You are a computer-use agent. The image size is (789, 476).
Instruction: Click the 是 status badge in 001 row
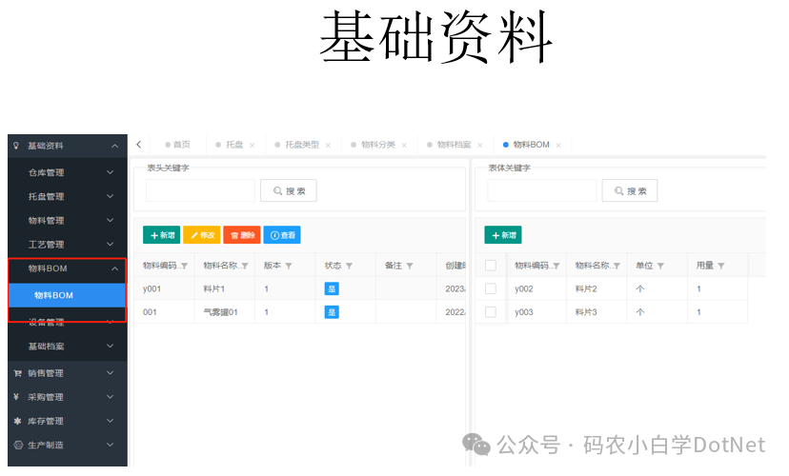[x=333, y=313]
